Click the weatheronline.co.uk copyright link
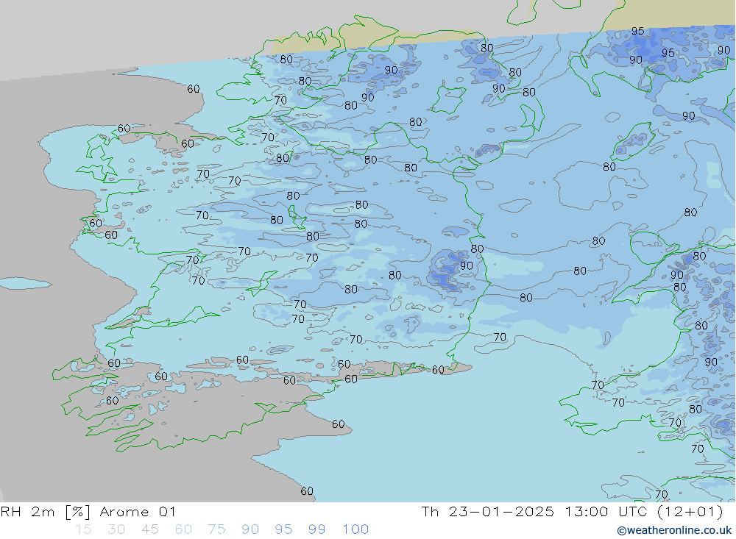Image resolution: width=736 pixels, height=539 pixels. (x=674, y=530)
